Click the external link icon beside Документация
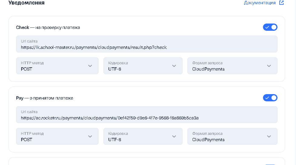 pyautogui.click(x=281, y=3)
